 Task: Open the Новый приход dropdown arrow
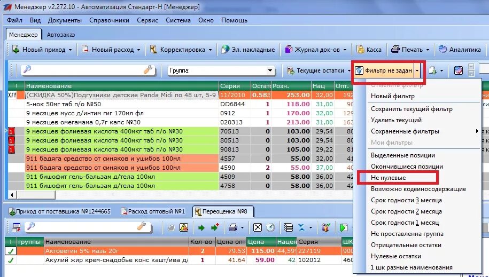pos(70,50)
